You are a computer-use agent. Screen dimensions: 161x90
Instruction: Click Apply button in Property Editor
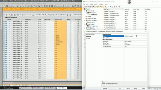coord(135,88)
